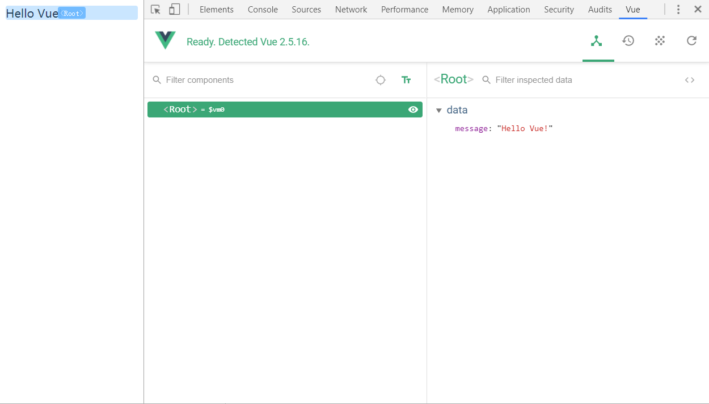Switch to the Console tab

point(263,10)
